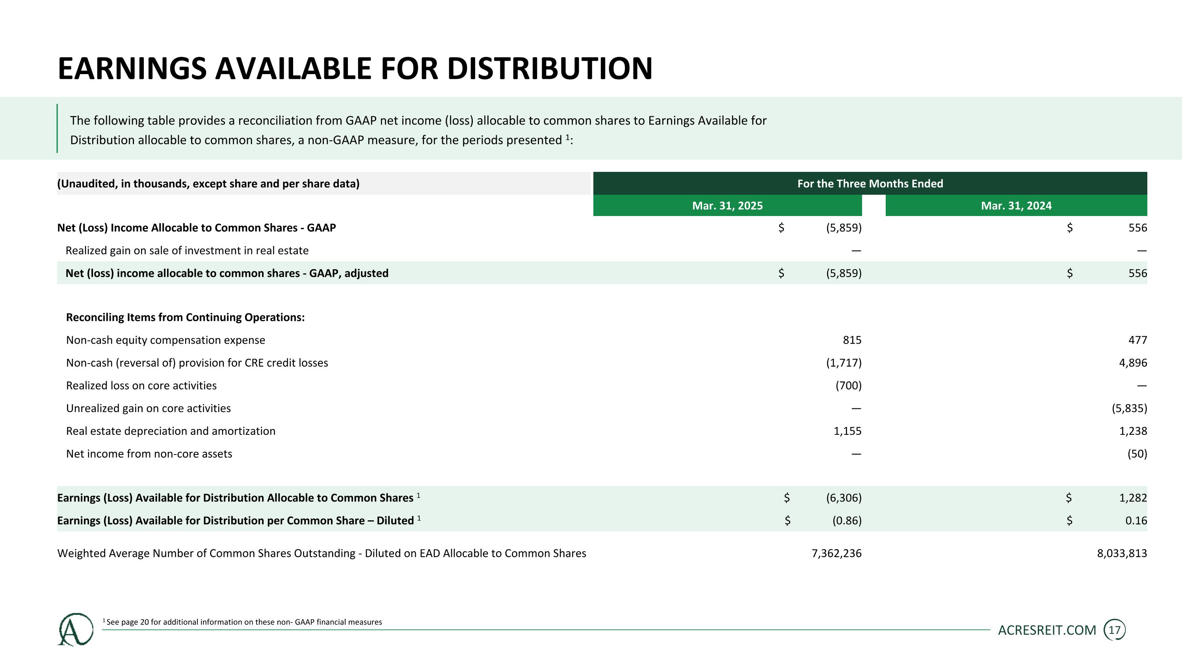The height and width of the screenshot is (665, 1182).
Task: Click the 2025 diluted per share value (0.86)
Action: click(x=847, y=520)
